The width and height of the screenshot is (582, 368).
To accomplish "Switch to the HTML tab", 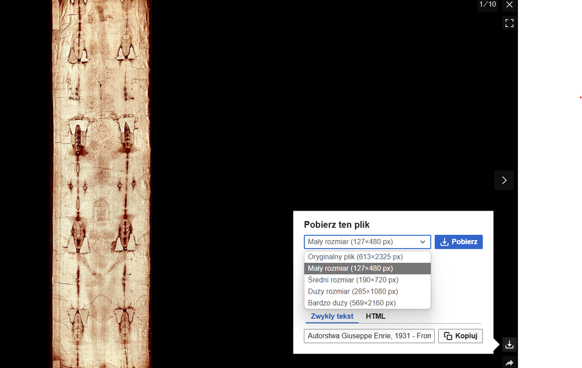I will [x=375, y=316].
